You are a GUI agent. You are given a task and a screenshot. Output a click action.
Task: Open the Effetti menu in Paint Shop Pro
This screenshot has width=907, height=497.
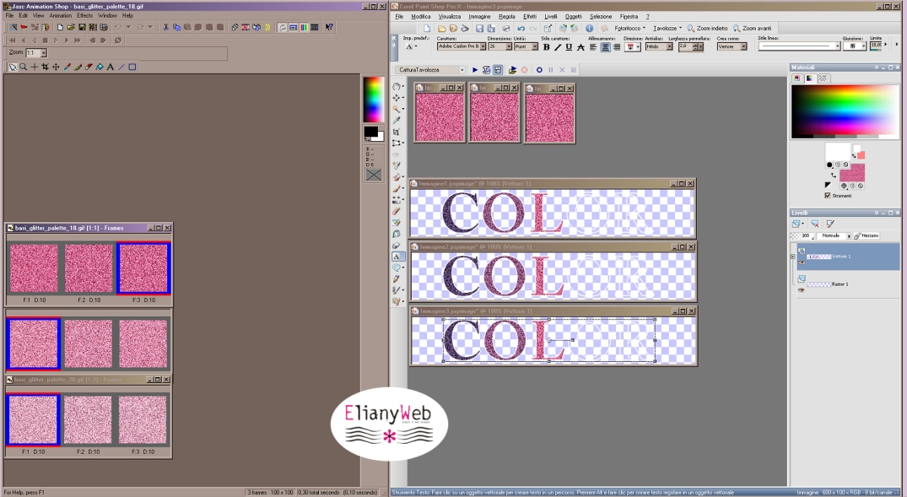529,16
